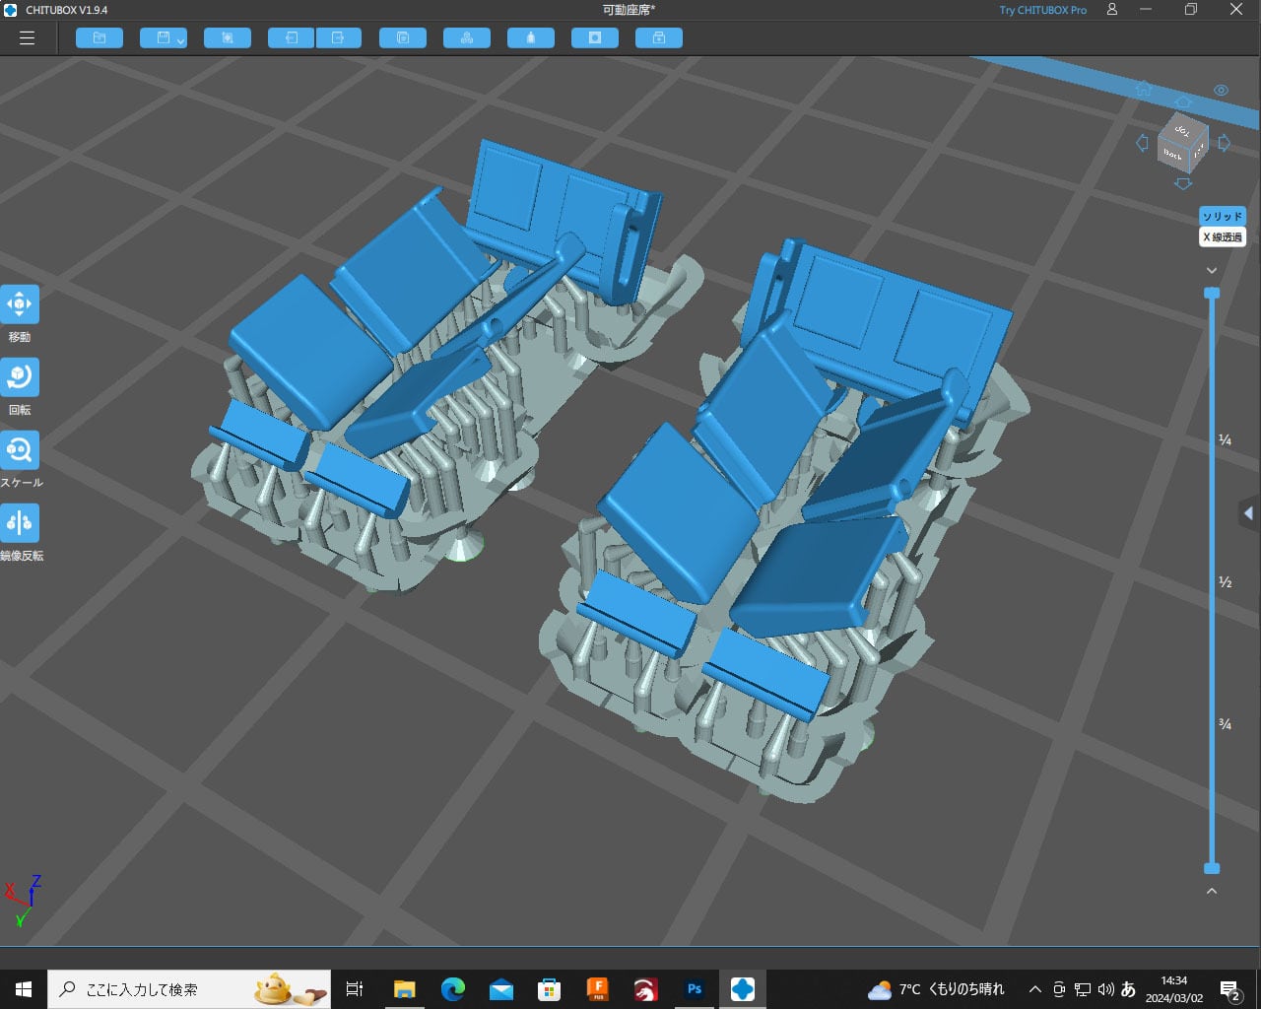Select the 鏡像反転 (Mirror) tool
Screen dimensions: 1261x1009
coord(20,523)
